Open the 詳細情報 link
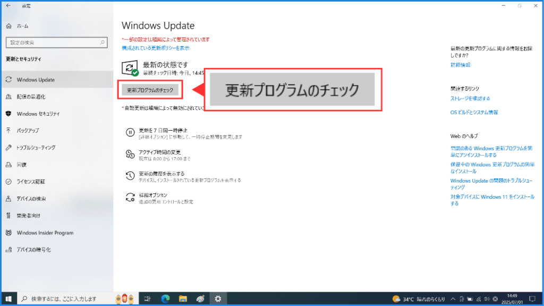The height and width of the screenshot is (306, 544). coord(461,65)
